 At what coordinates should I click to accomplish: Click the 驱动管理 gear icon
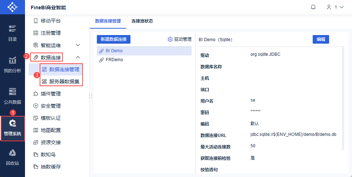point(170,39)
